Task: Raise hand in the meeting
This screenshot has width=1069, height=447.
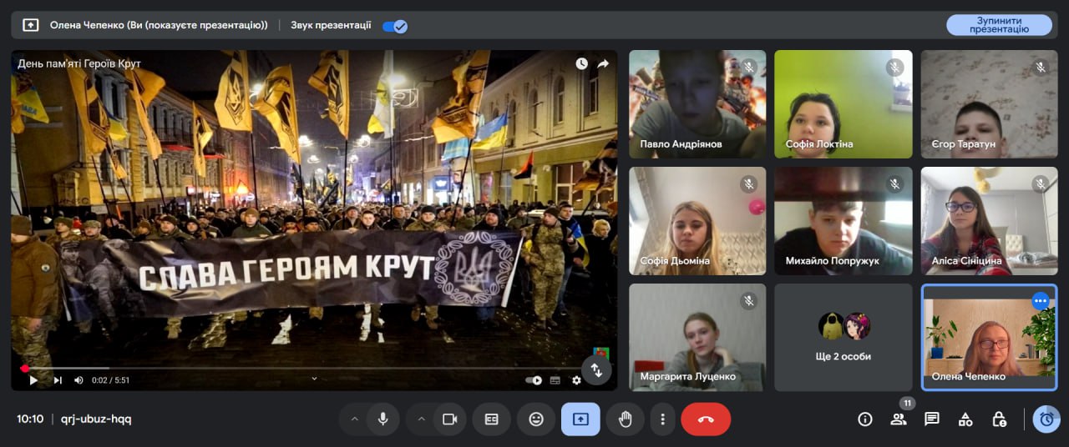Action: click(625, 419)
